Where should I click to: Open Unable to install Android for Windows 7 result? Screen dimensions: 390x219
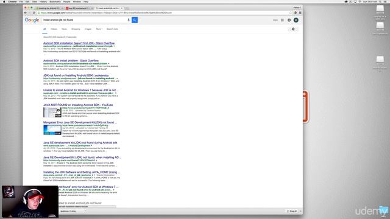pos(81,90)
